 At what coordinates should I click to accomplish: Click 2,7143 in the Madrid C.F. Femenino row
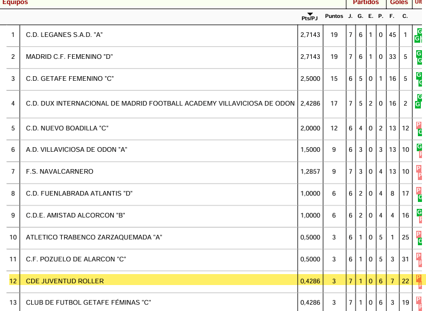pos(310,57)
